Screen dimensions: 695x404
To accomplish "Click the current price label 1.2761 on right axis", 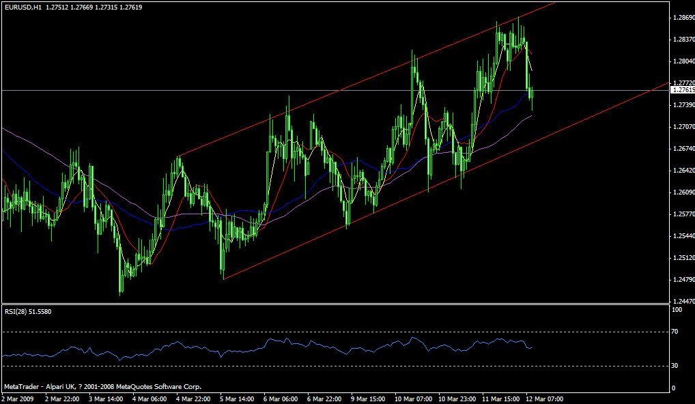I will [681, 89].
